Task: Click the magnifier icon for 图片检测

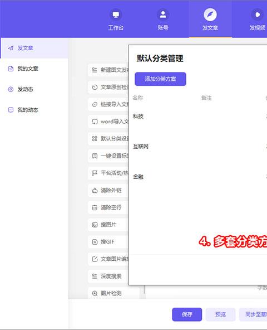Action: tap(95, 293)
